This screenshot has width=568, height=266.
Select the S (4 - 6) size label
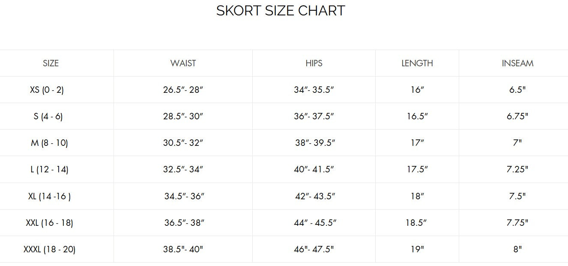48,116
